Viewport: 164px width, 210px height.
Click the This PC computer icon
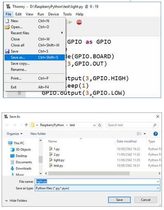tap(10, 143)
